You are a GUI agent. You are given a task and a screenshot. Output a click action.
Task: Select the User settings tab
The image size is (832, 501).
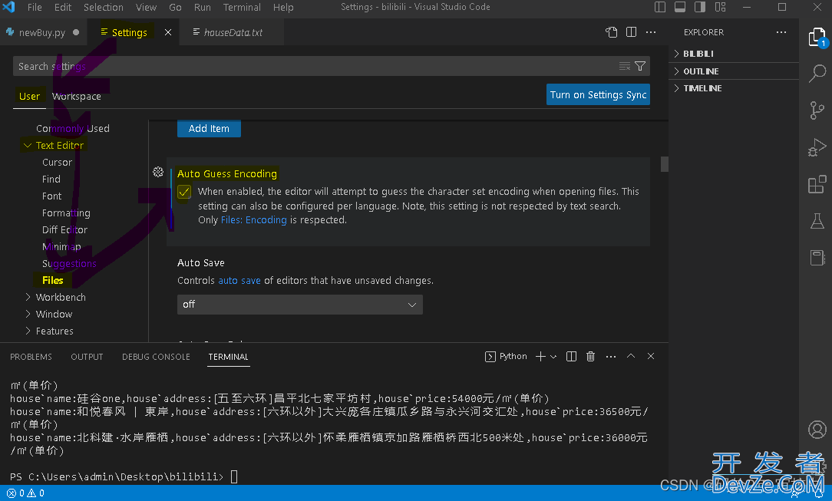29,97
